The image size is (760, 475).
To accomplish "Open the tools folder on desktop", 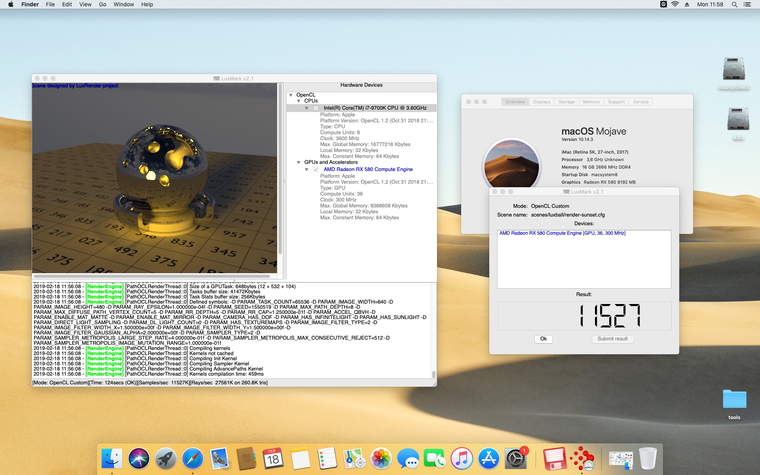I will pos(734,400).
